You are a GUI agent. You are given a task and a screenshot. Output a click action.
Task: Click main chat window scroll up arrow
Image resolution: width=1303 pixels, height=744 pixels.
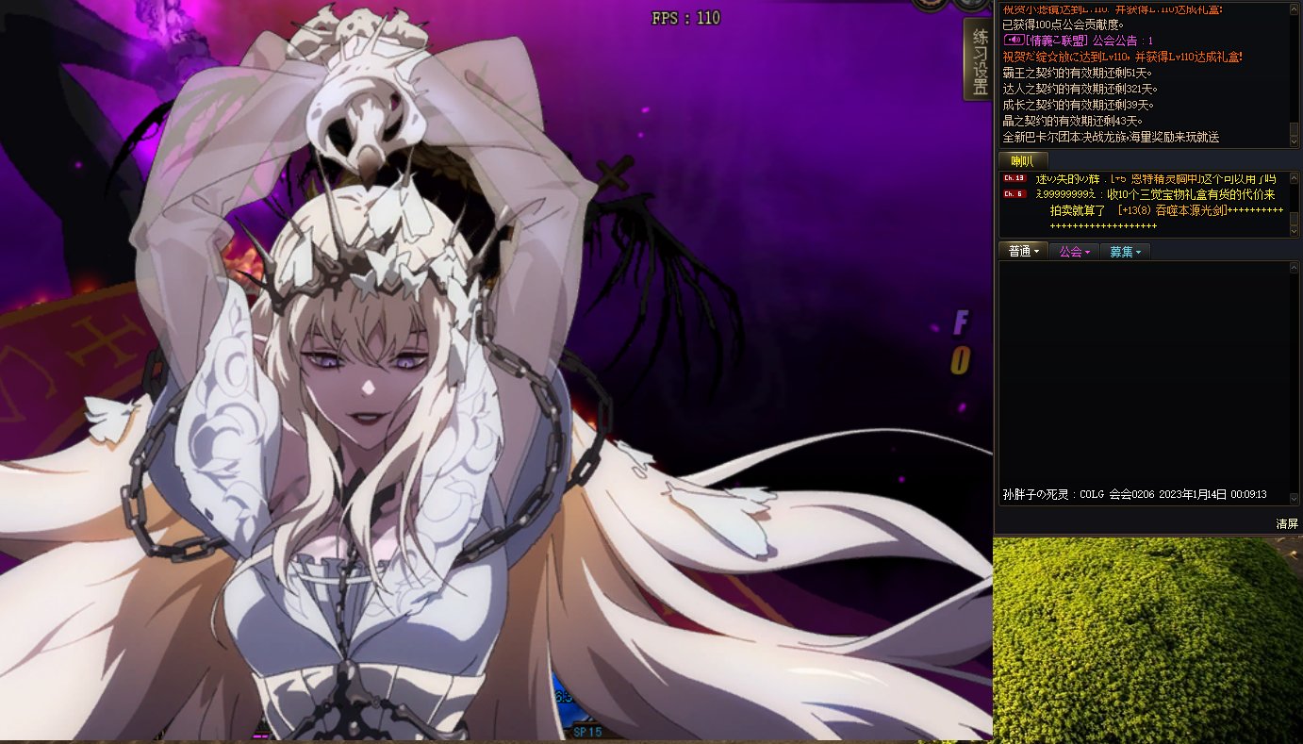coord(1295,269)
